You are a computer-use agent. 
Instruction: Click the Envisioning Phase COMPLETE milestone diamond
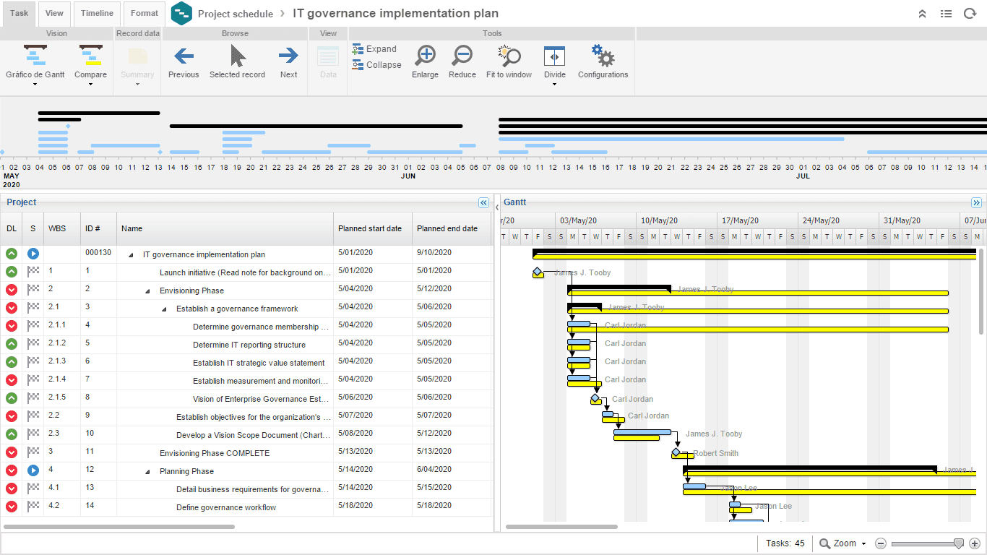(x=676, y=452)
